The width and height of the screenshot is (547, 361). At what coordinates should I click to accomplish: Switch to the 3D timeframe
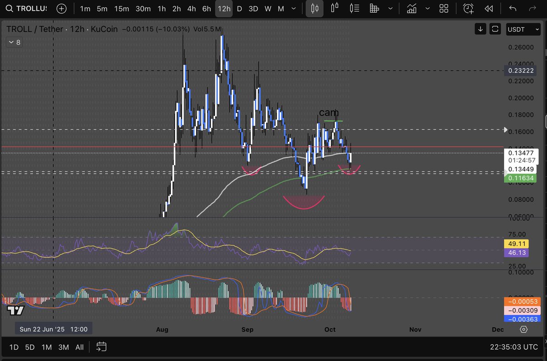click(x=253, y=9)
